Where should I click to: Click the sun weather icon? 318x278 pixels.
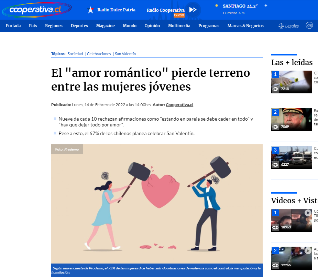click(216, 6)
